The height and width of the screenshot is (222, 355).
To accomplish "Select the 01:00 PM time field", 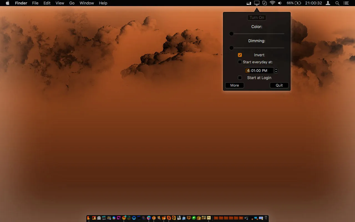I will 258,70.
